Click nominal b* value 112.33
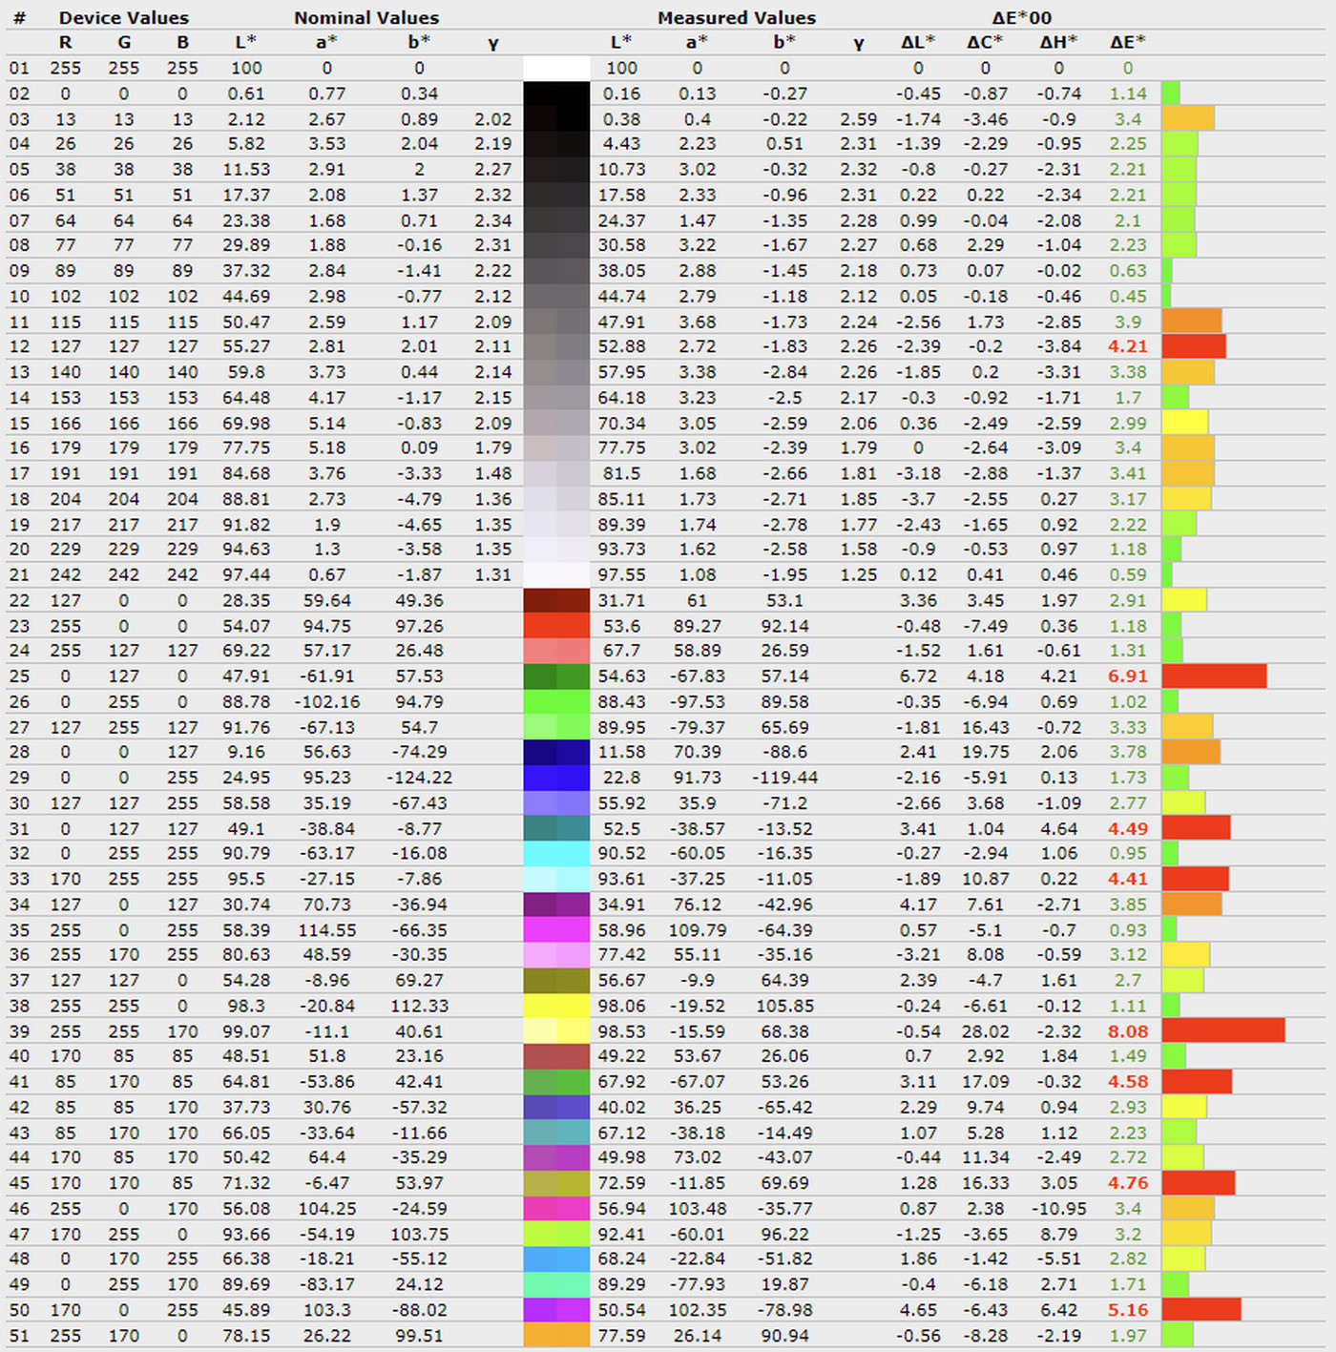Viewport: 1336px width, 1352px height. click(x=419, y=1006)
